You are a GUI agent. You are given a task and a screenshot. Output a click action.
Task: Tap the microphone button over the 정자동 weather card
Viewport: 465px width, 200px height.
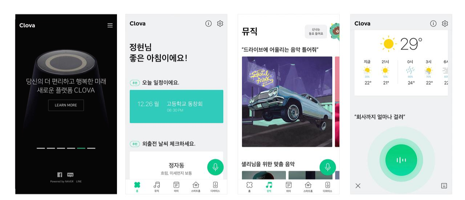coord(215,167)
